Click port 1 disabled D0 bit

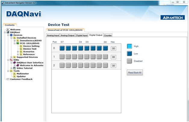click(105, 57)
